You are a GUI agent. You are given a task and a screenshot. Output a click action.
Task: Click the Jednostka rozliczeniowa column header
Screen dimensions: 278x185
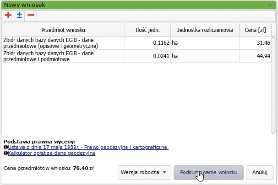click(205, 30)
